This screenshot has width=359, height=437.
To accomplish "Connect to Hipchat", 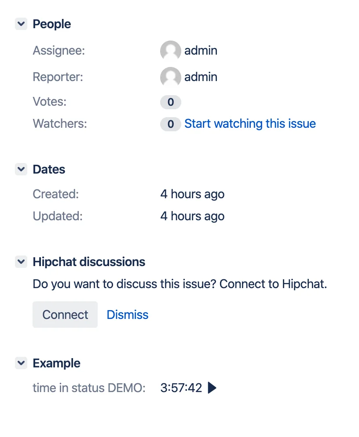I will click(65, 315).
